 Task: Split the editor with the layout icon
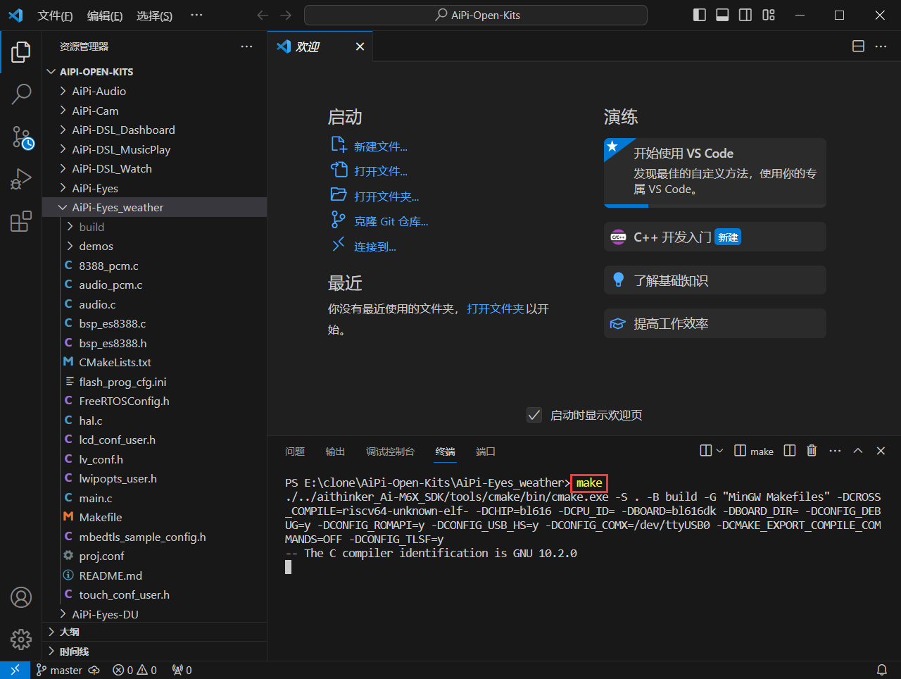(858, 46)
